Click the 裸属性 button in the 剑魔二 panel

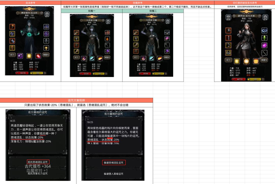(167, 57)
